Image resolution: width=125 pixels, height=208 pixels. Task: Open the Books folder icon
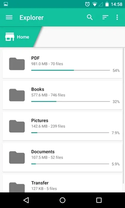point(17,95)
